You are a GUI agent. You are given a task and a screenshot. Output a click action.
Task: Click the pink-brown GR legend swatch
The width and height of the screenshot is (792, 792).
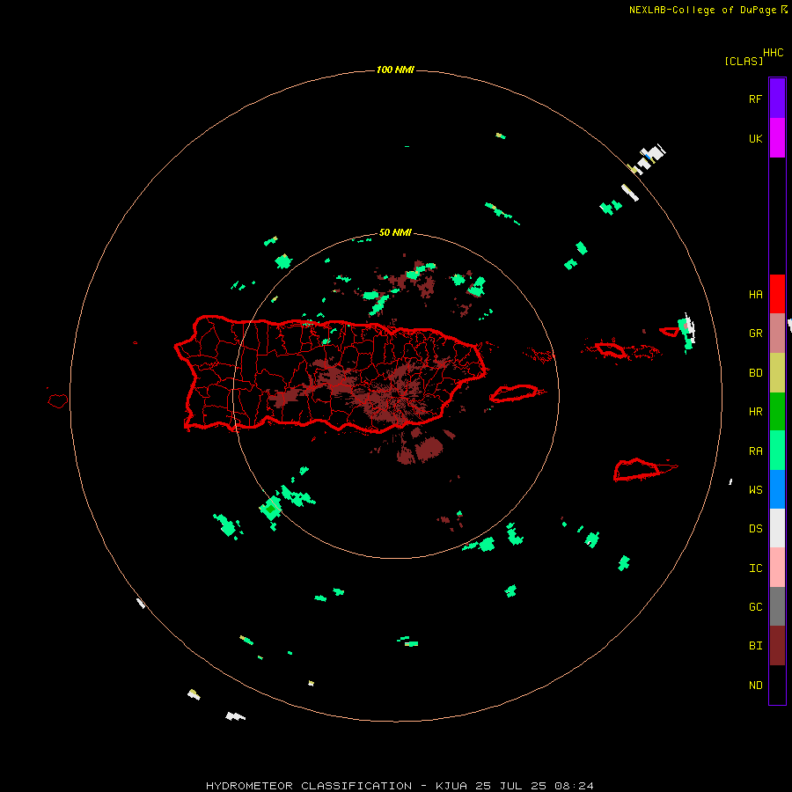777,334
